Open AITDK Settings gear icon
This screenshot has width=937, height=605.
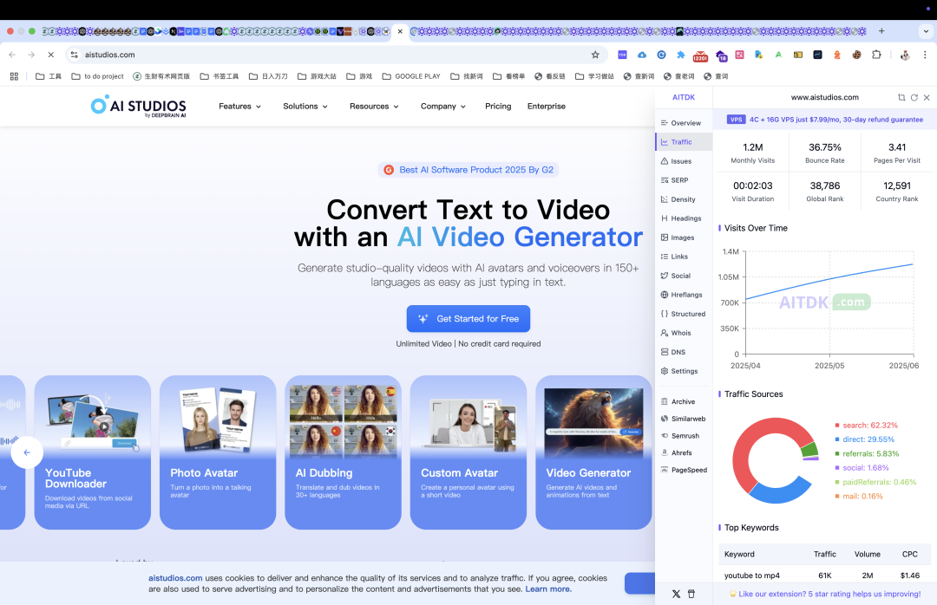pyautogui.click(x=665, y=372)
